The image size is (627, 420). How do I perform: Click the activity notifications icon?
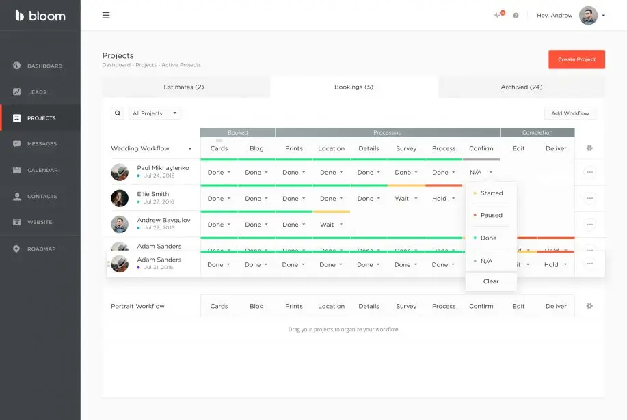point(499,14)
